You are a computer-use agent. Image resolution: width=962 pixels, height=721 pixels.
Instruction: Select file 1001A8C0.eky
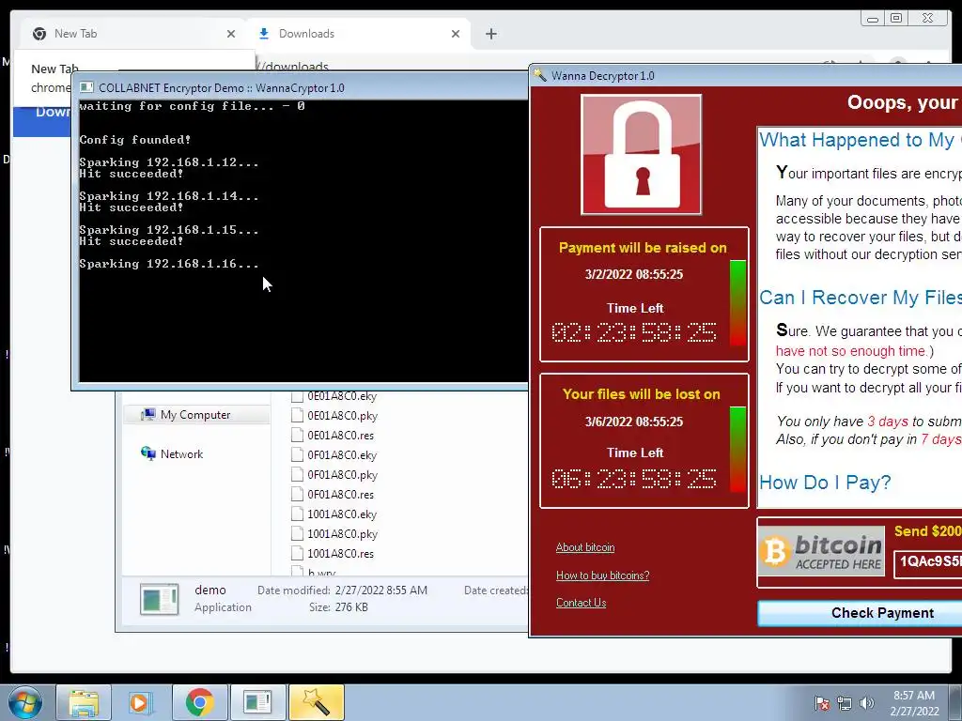click(x=342, y=514)
